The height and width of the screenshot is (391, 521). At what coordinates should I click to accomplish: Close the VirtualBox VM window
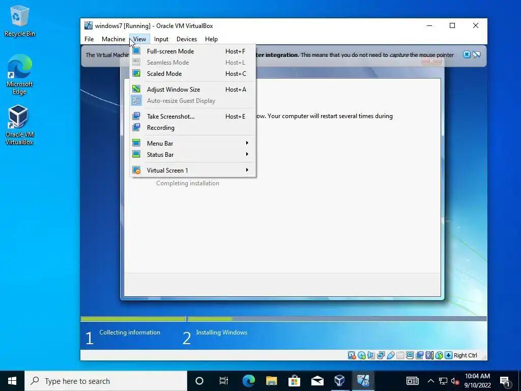[476, 25]
